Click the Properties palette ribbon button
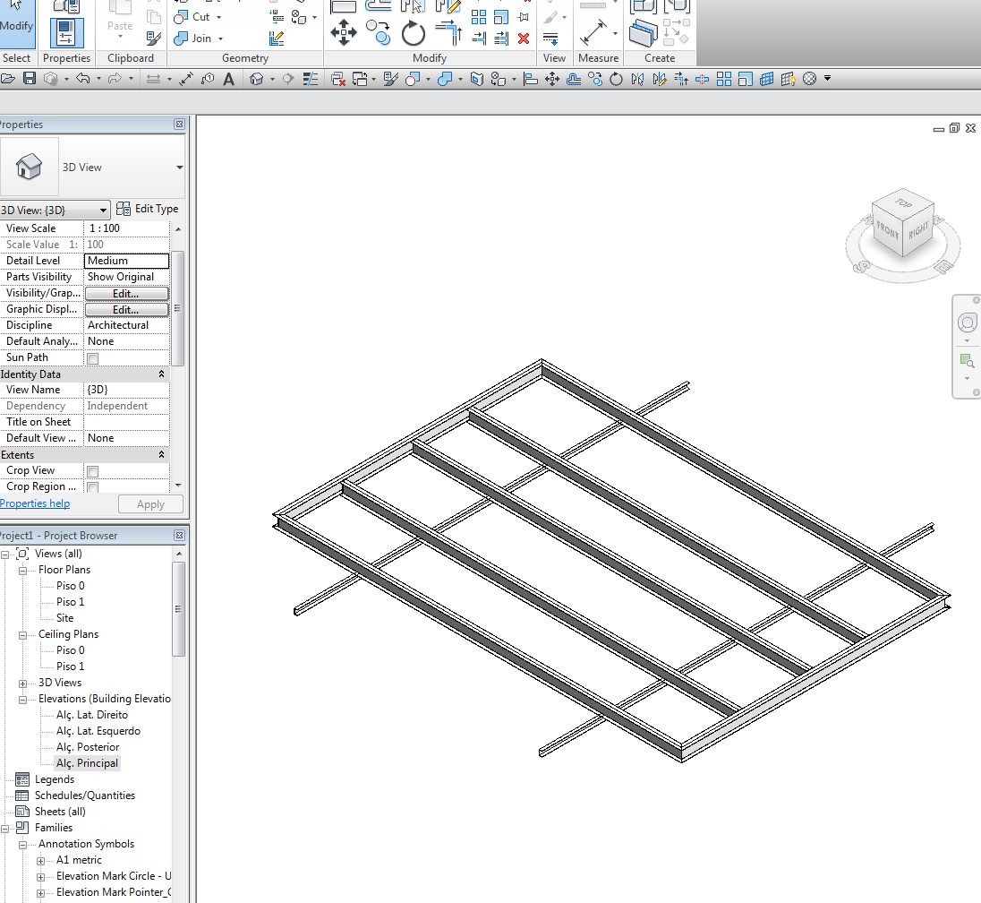 click(66, 32)
